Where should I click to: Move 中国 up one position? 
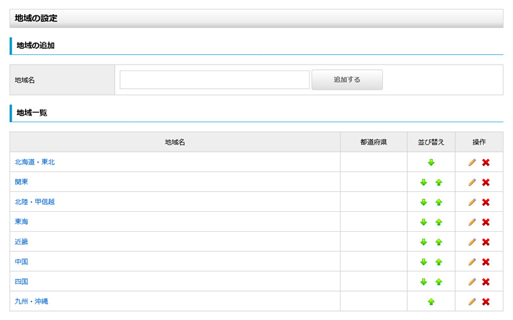click(x=439, y=262)
